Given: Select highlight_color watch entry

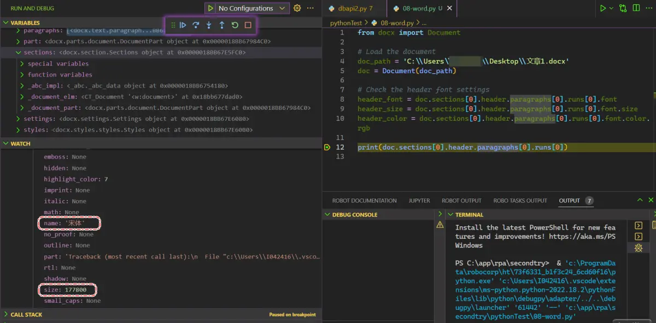Looking at the screenshot, I should pyautogui.click(x=76, y=179).
